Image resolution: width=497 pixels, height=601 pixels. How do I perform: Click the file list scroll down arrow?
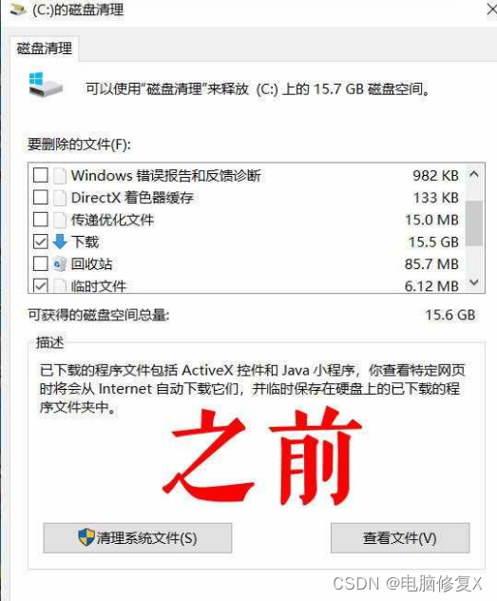click(x=474, y=282)
